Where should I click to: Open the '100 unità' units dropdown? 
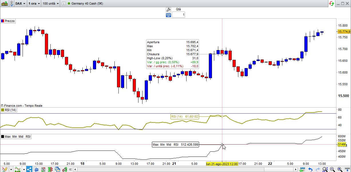[x=50, y=4]
